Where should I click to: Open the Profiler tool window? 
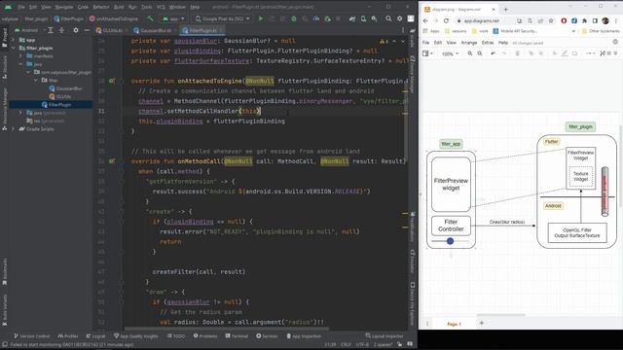pos(68,336)
